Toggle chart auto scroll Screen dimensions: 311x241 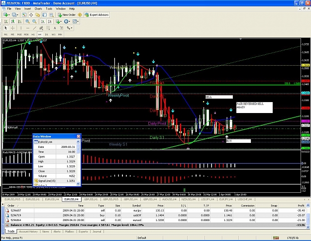click(42, 21)
